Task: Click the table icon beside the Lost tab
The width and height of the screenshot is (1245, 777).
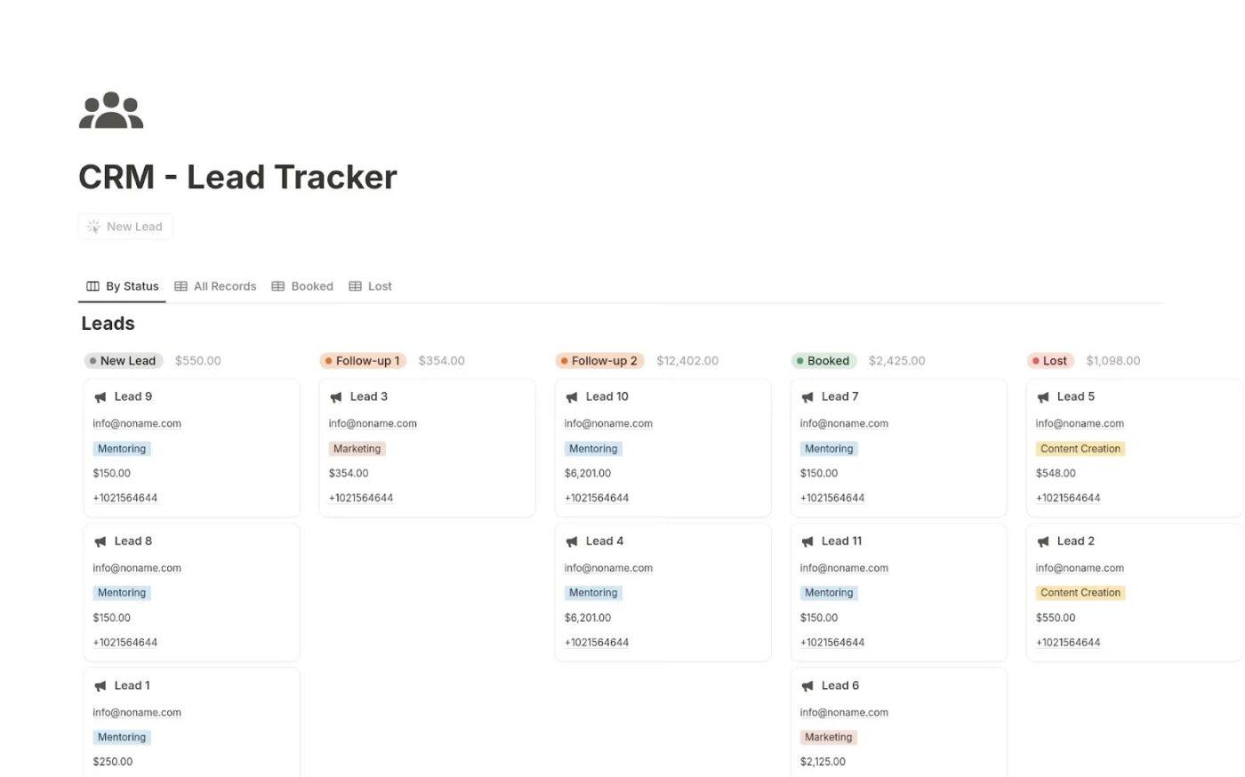Action: coord(354,285)
